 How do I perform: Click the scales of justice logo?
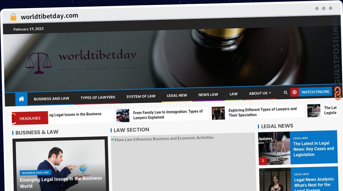click(x=39, y=62)
